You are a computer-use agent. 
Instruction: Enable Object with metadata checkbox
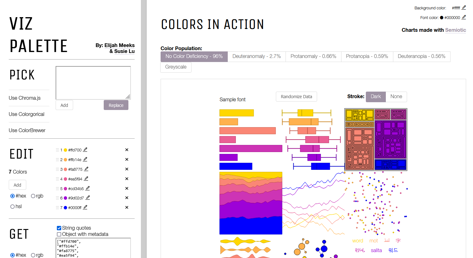pyautogui.click(x=59, y=234)
